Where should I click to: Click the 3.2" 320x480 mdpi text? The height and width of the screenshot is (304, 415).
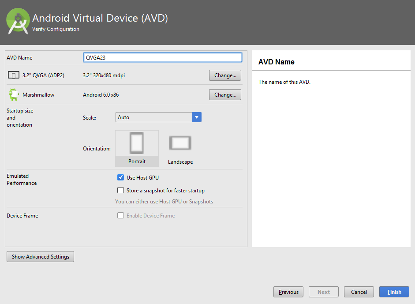tap(104, 75)
